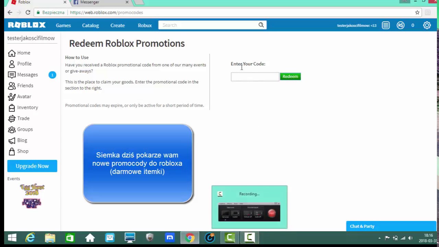Image resolution: width=439 pixels, height=247 pixels.
Task: Open the Create menu
Action: click(118, 25)
